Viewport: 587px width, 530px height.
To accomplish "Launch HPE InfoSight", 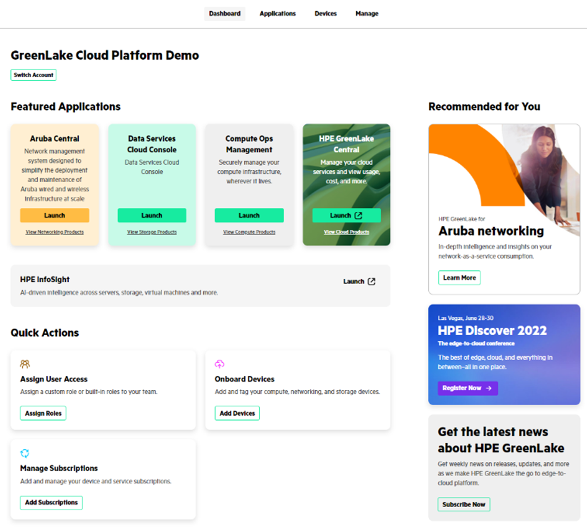I will pyautogui.click(x=359, y=281).
